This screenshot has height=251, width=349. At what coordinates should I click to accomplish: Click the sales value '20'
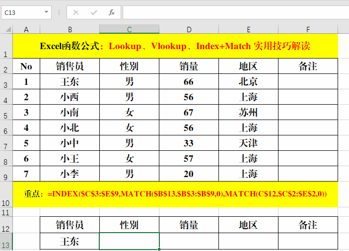click(x=189, y=174)
